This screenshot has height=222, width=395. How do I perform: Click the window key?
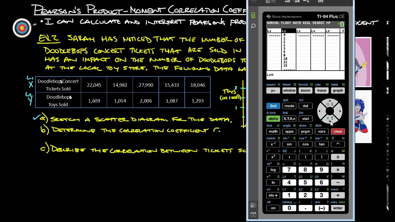point(289,90)
